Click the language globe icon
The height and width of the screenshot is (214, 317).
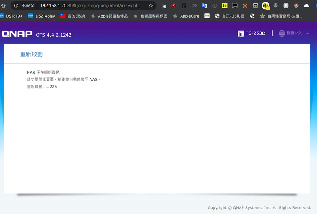(282, 33)
